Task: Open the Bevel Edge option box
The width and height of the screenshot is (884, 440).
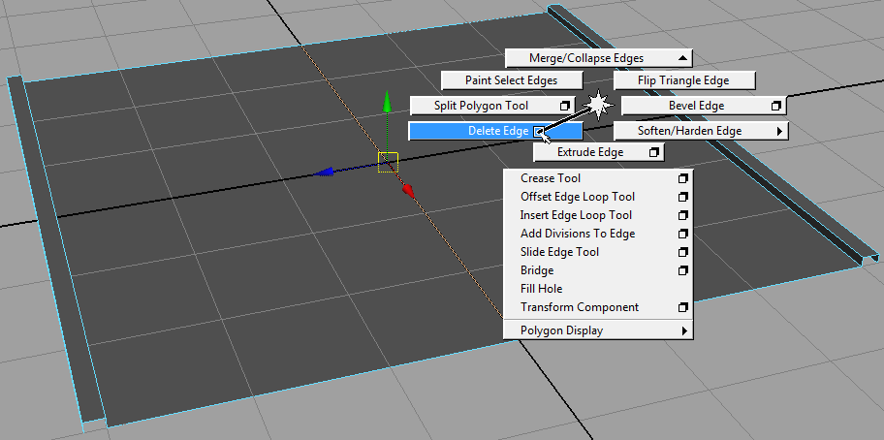Action: [775, 106]
